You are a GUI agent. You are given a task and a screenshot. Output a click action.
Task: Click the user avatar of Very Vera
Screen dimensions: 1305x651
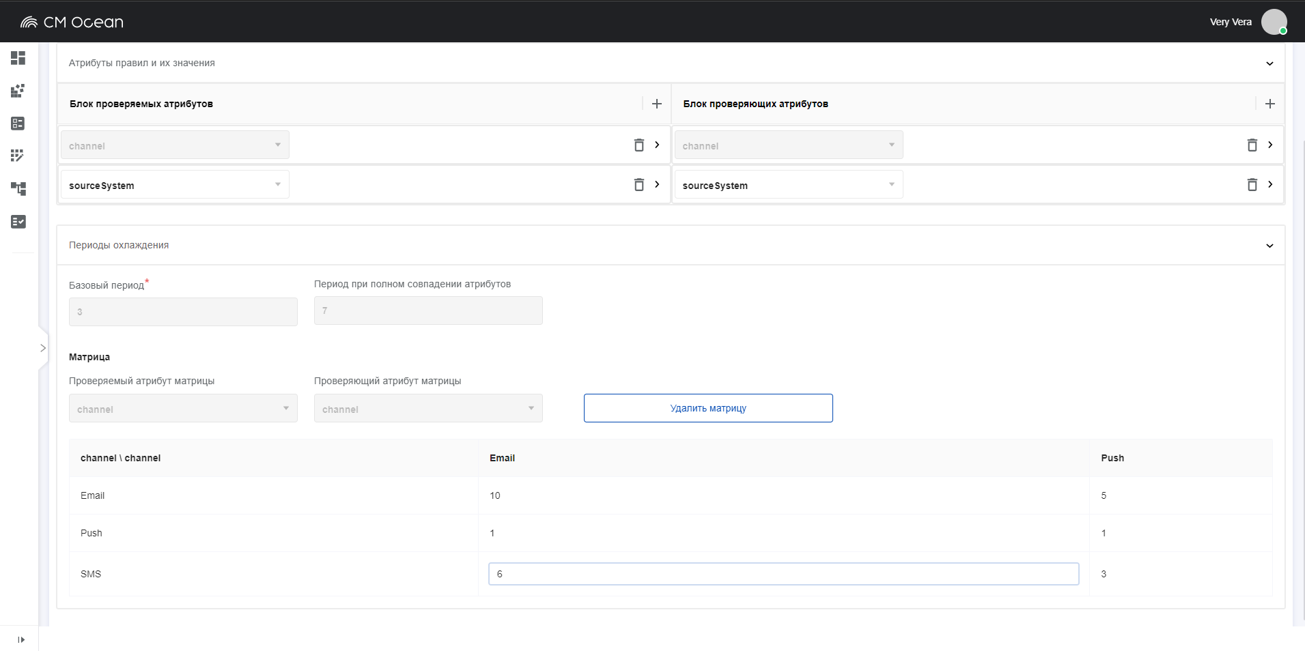coord(1274,22)
